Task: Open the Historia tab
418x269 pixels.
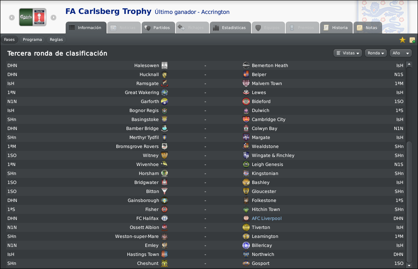Action: tap(336, 28)
